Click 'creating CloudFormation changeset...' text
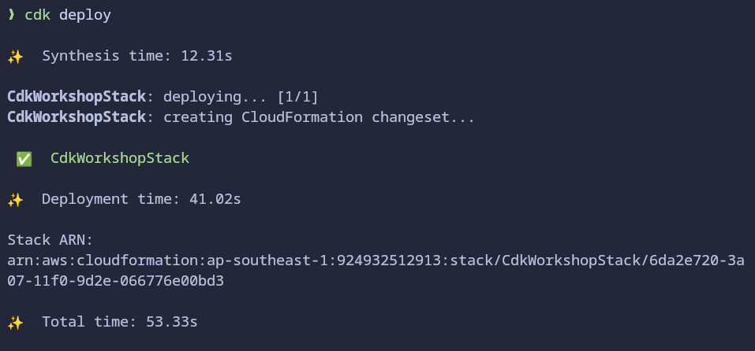The height and width of the screenshot is (351, 755). pos(320,117)
